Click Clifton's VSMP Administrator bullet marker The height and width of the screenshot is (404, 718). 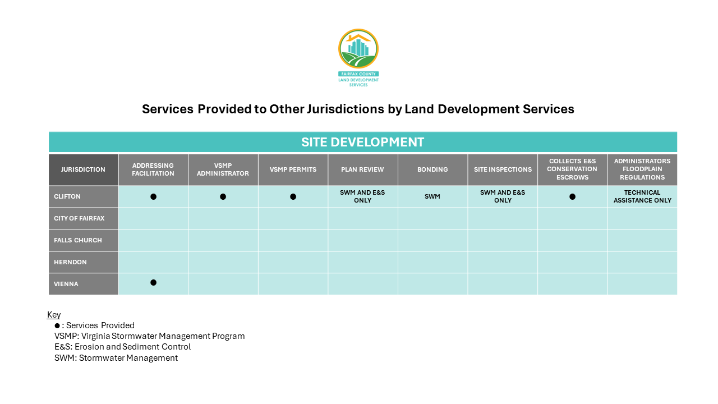click(x=223, y=196)
